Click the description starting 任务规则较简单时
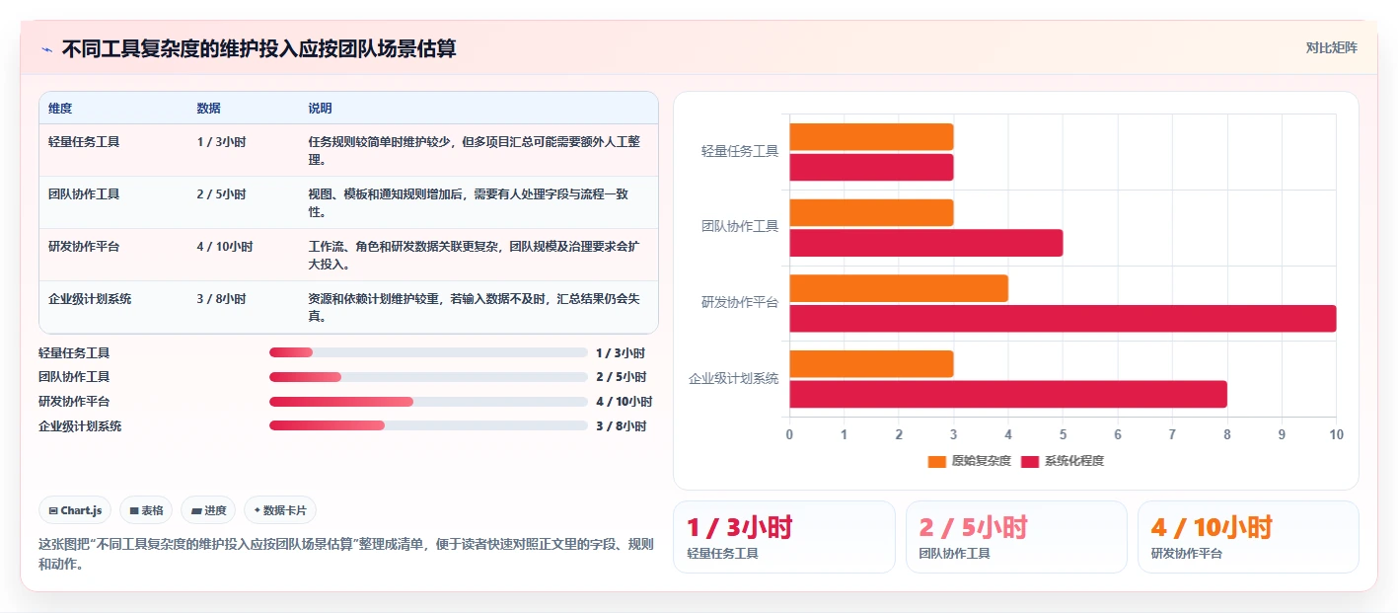Screen dimensions: 1398x613 pyautogui.click(x=475, y=150)
